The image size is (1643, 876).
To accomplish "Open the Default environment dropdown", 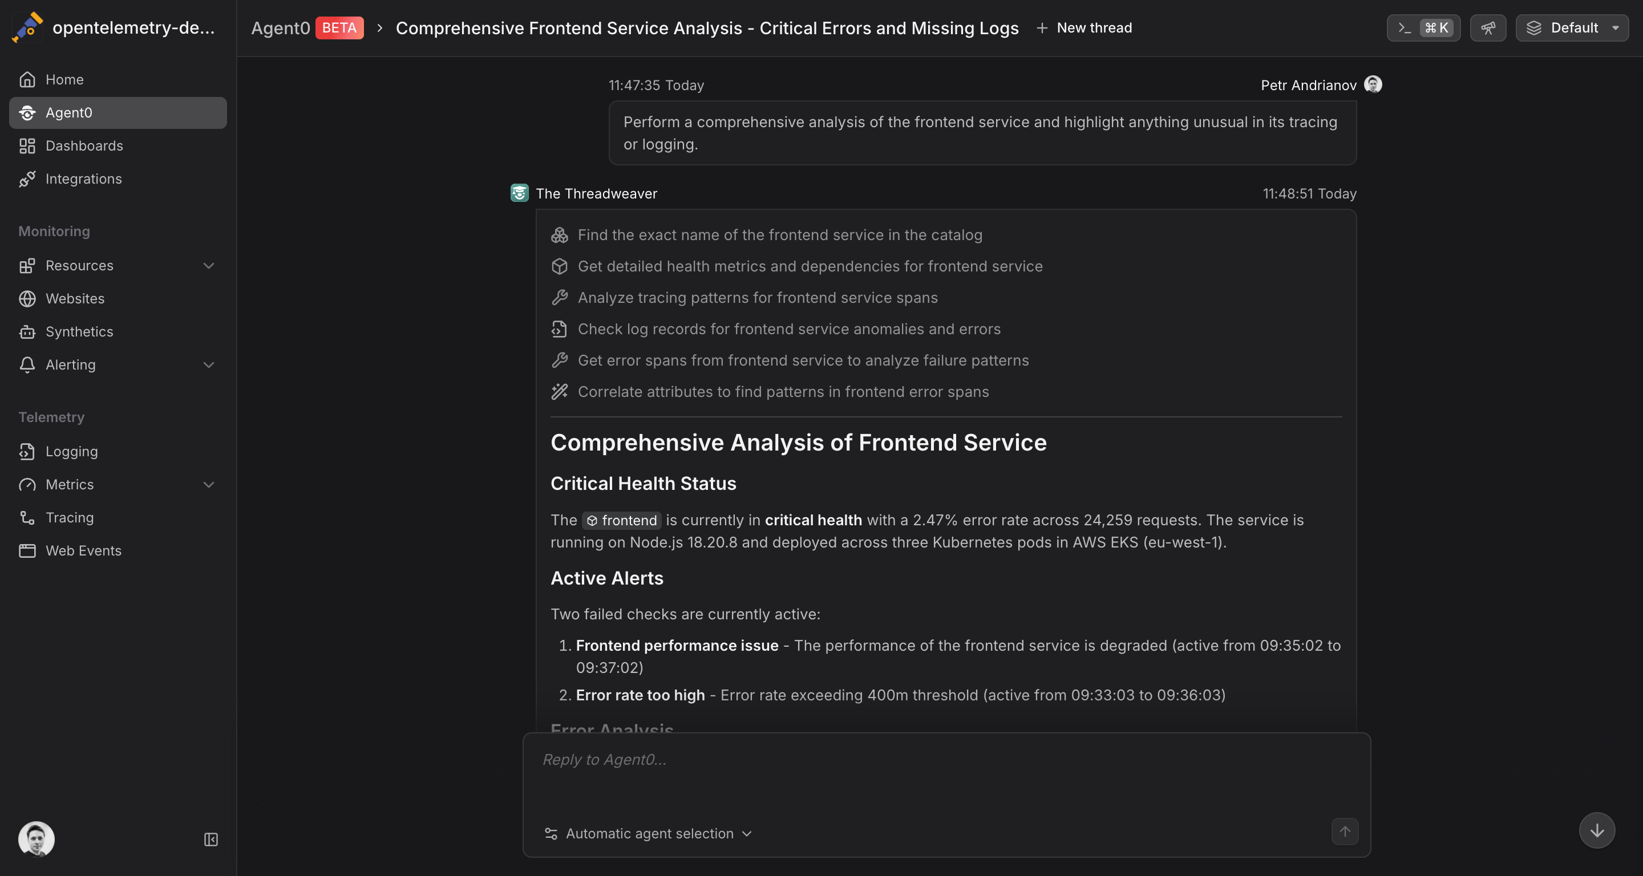I will (1572, 28).
